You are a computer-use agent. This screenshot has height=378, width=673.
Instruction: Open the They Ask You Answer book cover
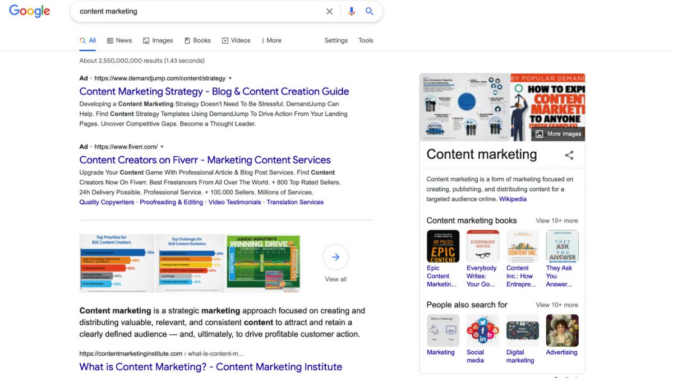562,246
